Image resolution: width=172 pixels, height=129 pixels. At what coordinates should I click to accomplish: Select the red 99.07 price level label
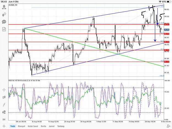(166, 24)
